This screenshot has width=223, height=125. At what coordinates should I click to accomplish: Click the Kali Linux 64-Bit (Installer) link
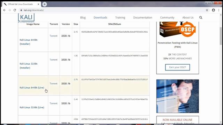click(29, 42)
